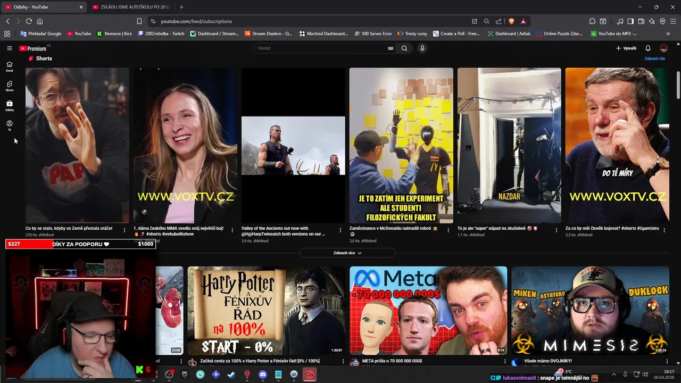
Task: Open Discord from the taskbar
Action: click(262, 374)
